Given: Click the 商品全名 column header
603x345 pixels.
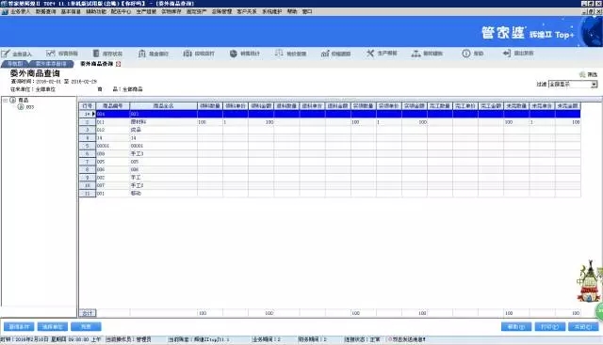Looking at the screenshot, I should click(x=163, y=105).
